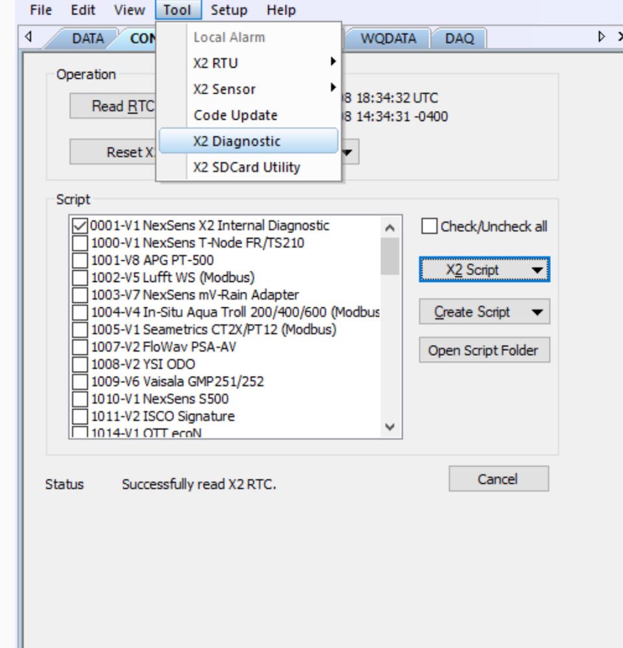Select the '1011-V2 ISCO Signature' row text
Viewport: 623px width, 648px height.
click(x=163, y=416)
